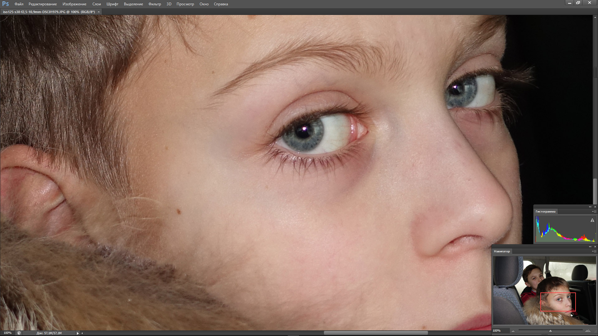This screenshot has width=598, height=336.
Task: Open the Изображение menu
Action: [74, 4]
